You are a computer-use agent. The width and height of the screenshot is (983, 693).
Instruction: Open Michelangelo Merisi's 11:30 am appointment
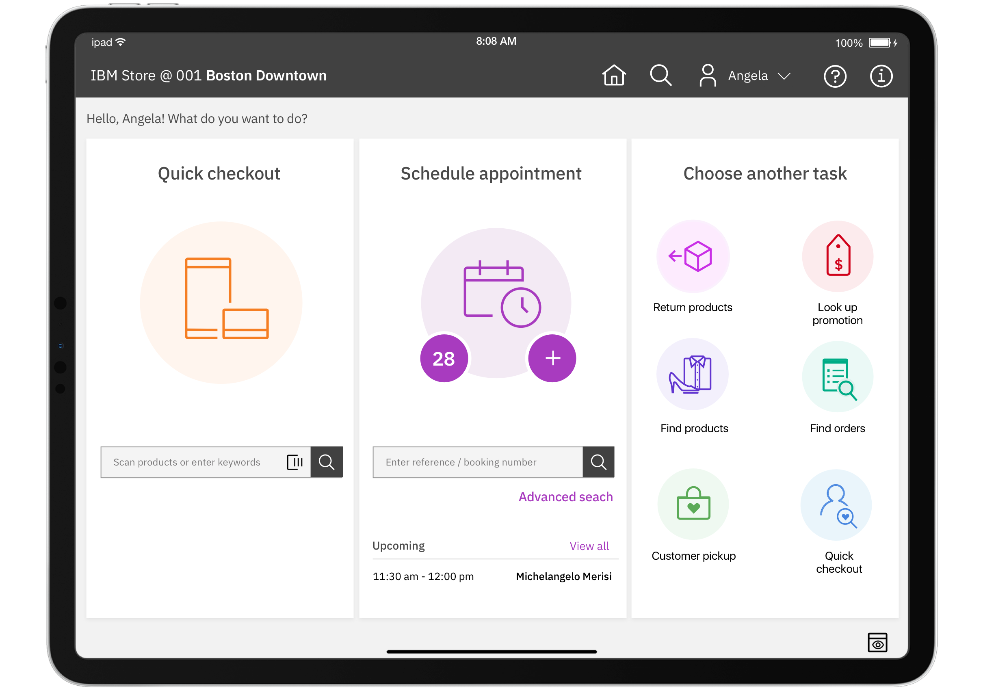point(492,576)
